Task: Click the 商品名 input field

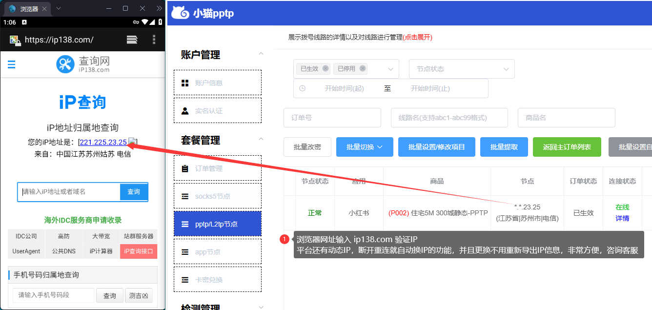Action: (566, 118)
